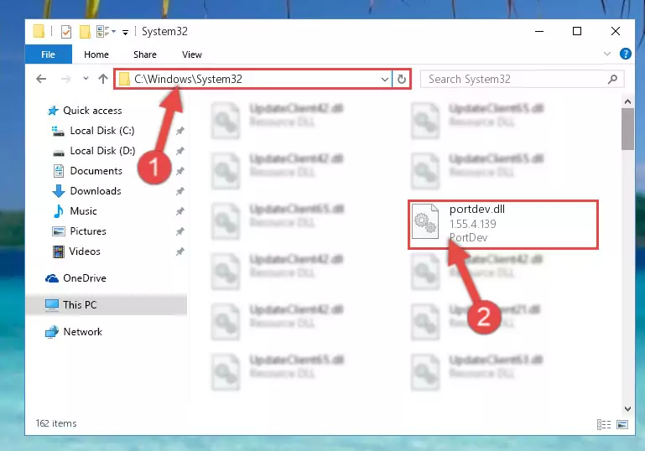This screenshot has height=451, width=645.
Task: Click the vertical scrollbar thumb
Action: point(627,129)
